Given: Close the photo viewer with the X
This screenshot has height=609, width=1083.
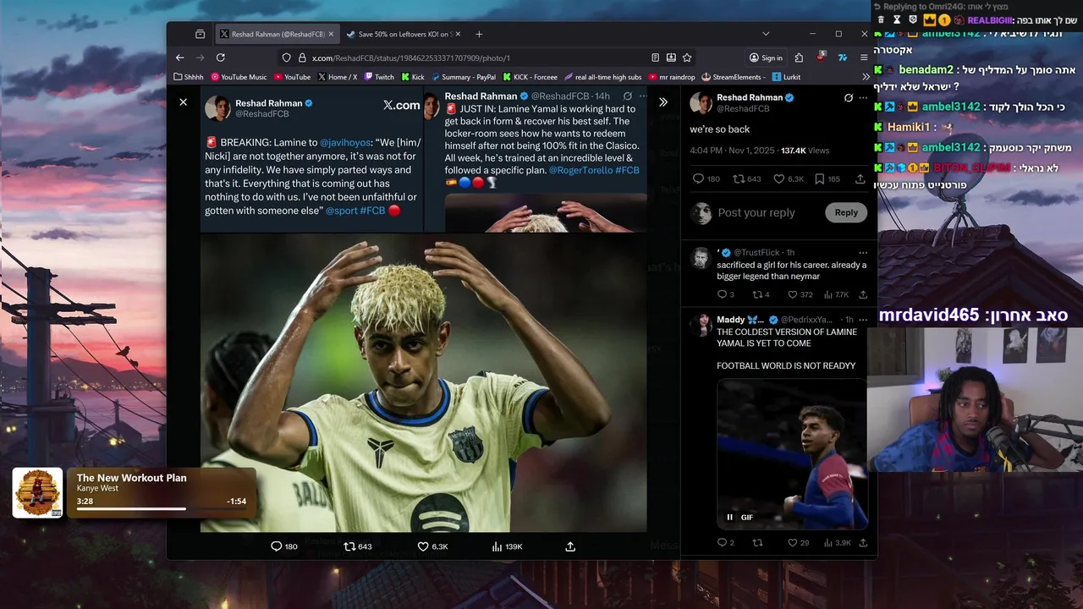Looking at the screenshot, I should pyautogui.click(x=183, y=102).
